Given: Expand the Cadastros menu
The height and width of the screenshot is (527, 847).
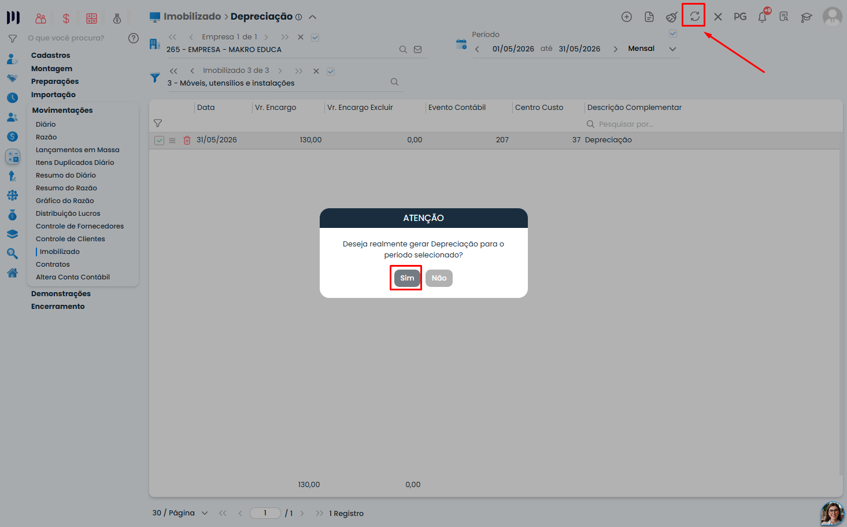Looking at the screenshot, I should (51, 56).
